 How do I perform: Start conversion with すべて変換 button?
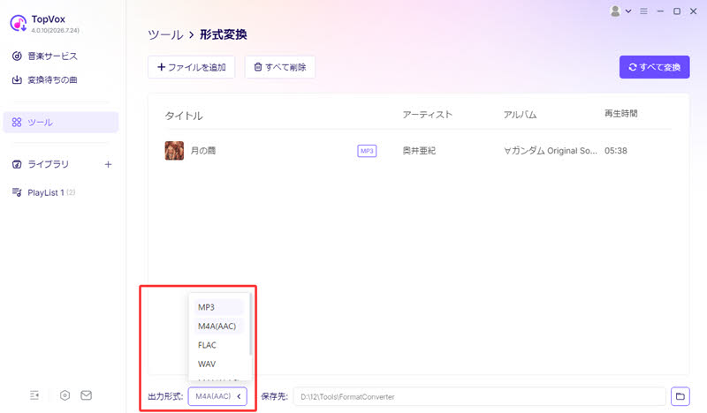point(654,67)
